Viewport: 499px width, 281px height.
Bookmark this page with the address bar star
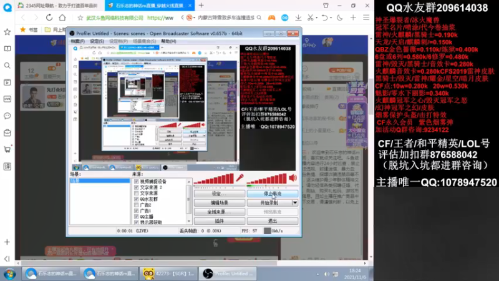pos(80,18)
